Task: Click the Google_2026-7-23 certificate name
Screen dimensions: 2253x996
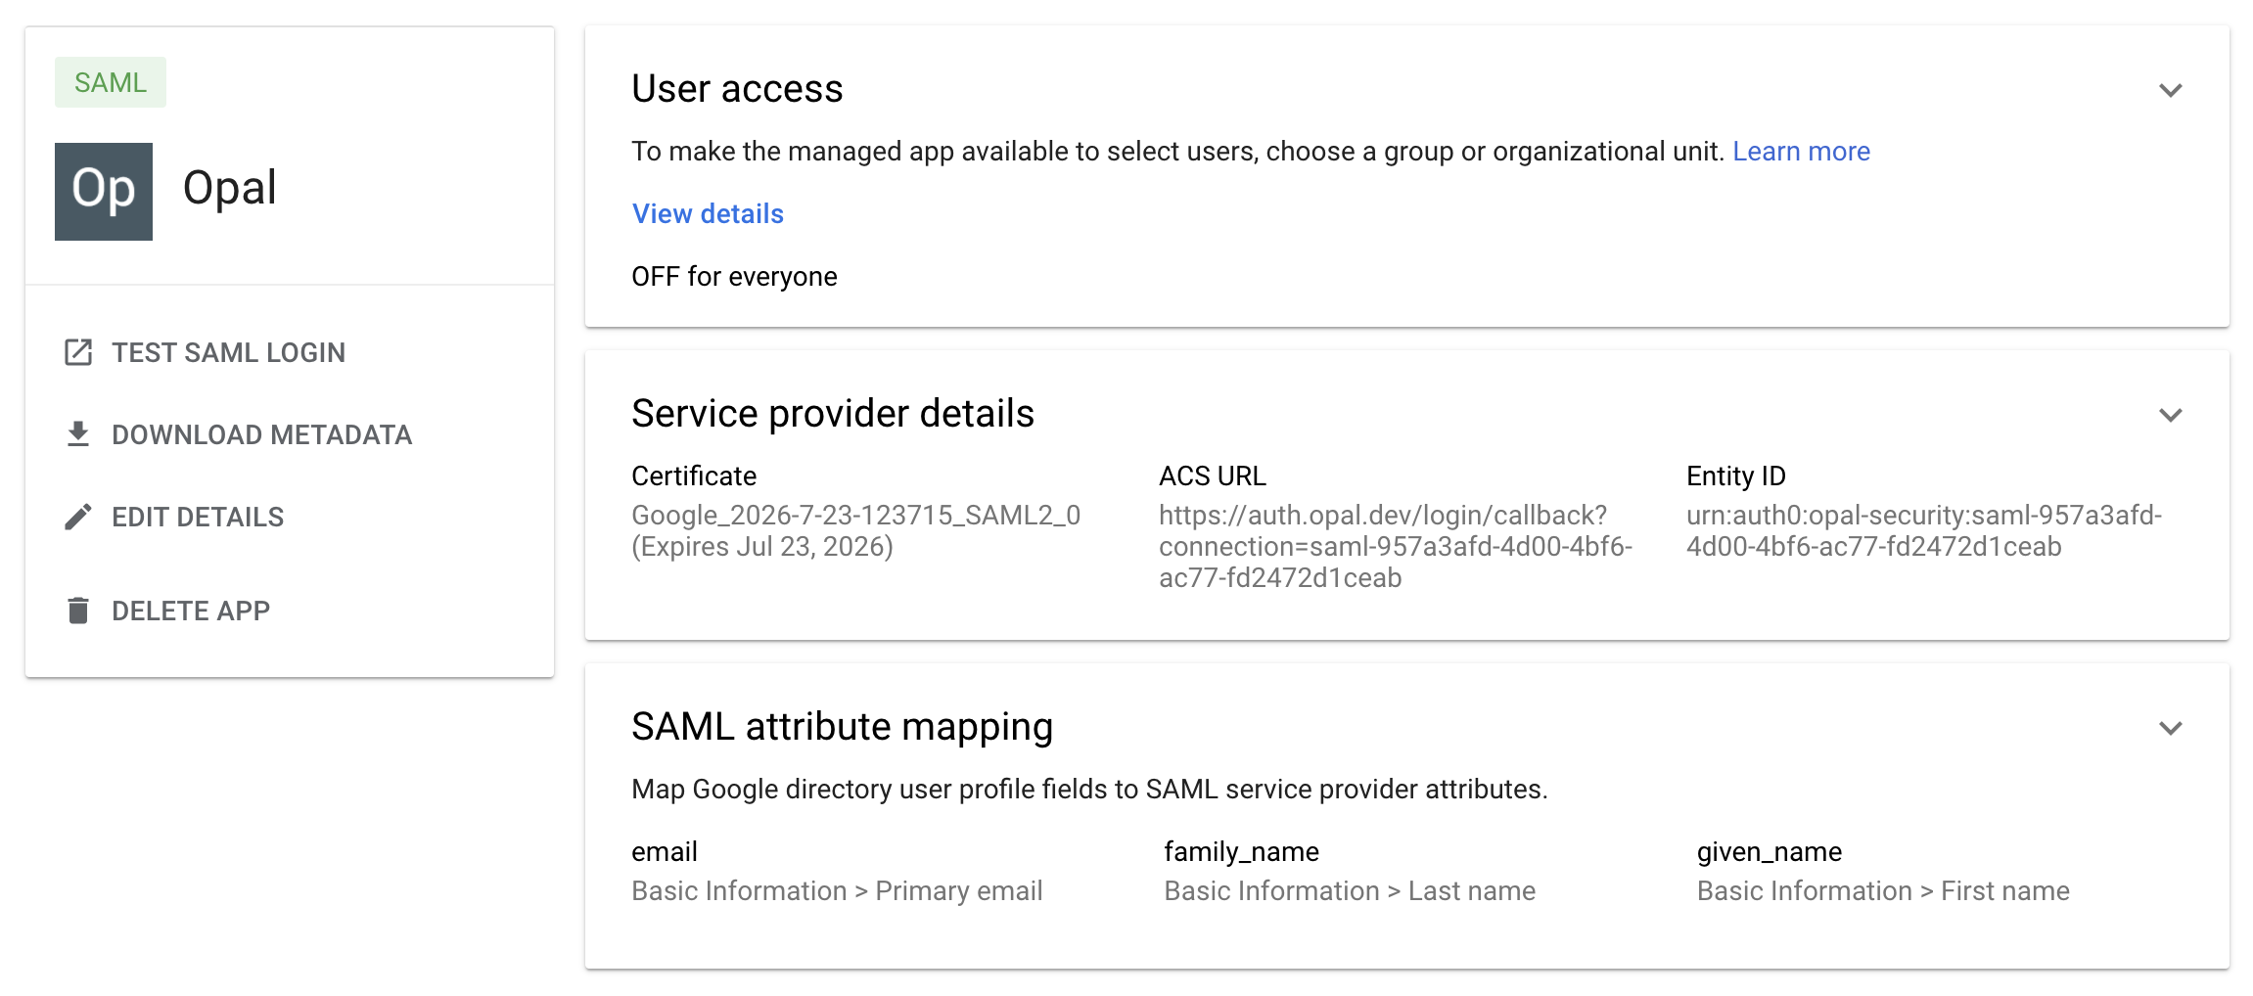Action: click(856, 515)
